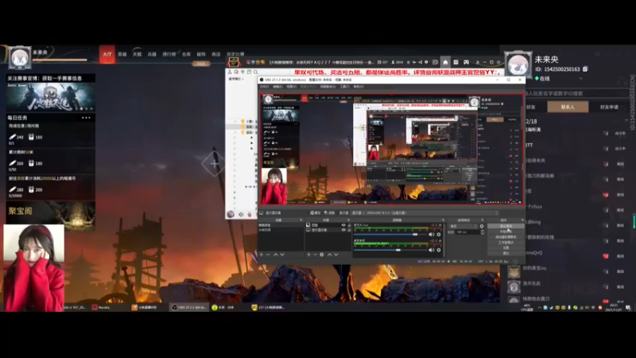Open the 滤镜 filters button in OBS toolbar
This screenshot has width=636, height=358.
(x=329, y=212)
